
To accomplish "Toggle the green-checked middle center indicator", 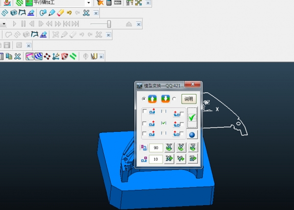I will click(164, 123).
